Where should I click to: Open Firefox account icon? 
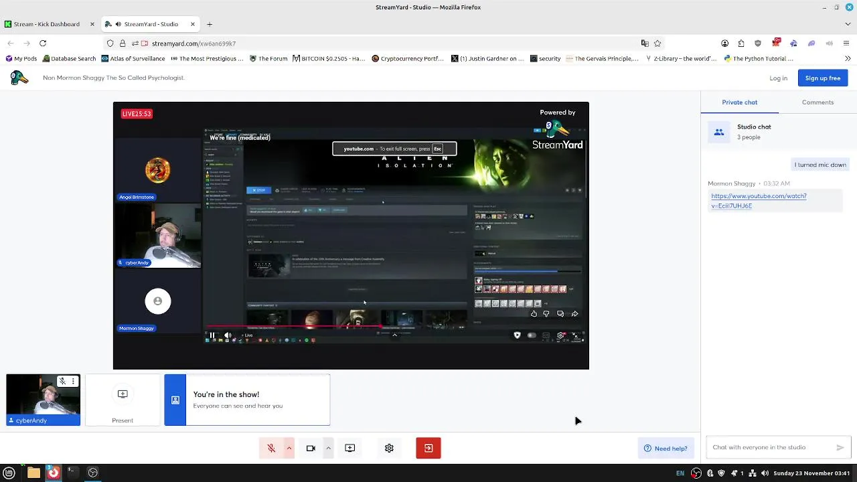(x=725, y=44)
